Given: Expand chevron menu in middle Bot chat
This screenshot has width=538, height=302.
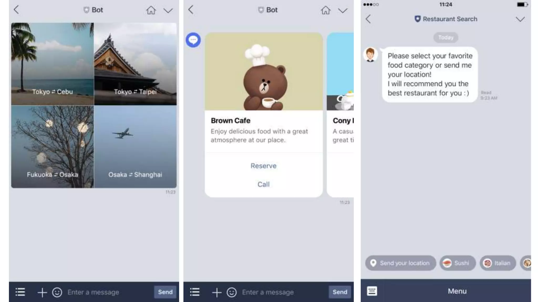Looking at the screenshot, I should [x=343, y=11].
